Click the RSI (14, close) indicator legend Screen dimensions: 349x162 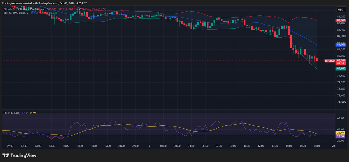click(12, 113)
